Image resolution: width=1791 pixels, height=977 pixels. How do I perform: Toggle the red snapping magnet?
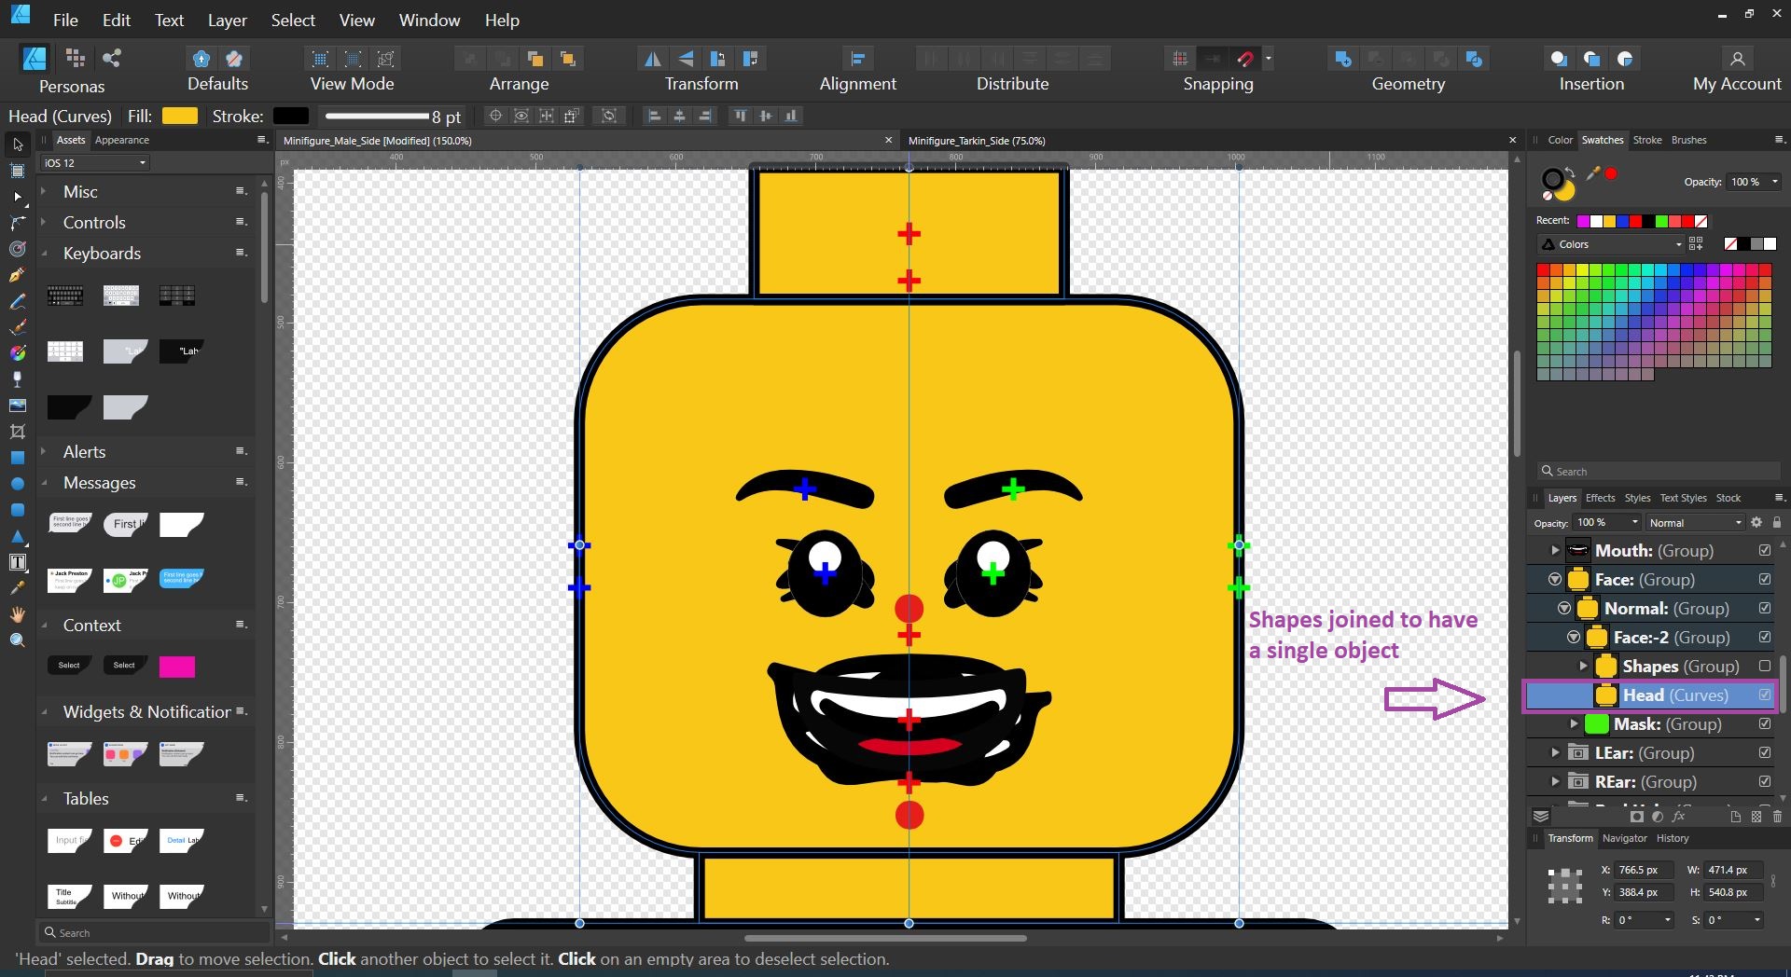(x=1245, y=59)
